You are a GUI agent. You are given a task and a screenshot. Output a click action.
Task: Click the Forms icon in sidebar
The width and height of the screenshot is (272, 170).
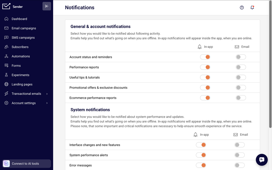(x=6, y=66)
